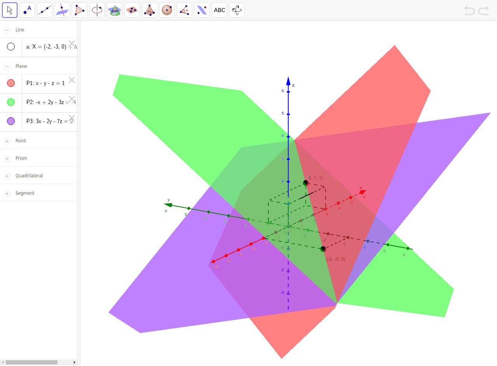Delete plane P3 using its X button
Screen dimensions: 497x366
coord(72,118)
